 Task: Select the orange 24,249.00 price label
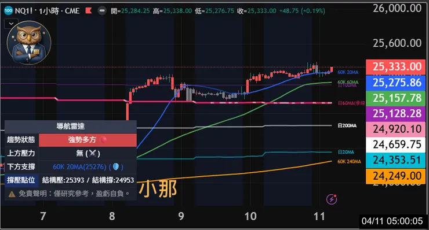395,176
